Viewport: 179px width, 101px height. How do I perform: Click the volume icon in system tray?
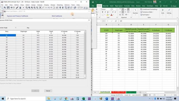164,98
